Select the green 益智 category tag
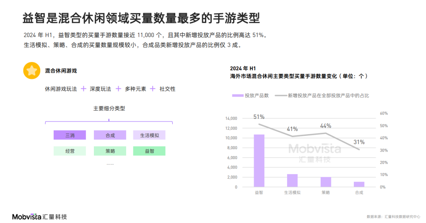This screenshot has height=223, width=426. pos(149,151)
